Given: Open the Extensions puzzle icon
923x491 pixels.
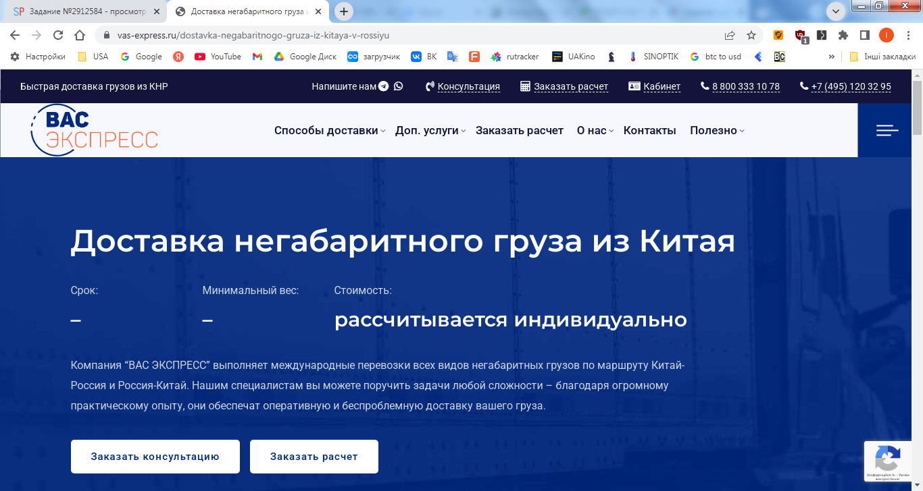Looking at the screenshot, I should click(x=843, y=35).
